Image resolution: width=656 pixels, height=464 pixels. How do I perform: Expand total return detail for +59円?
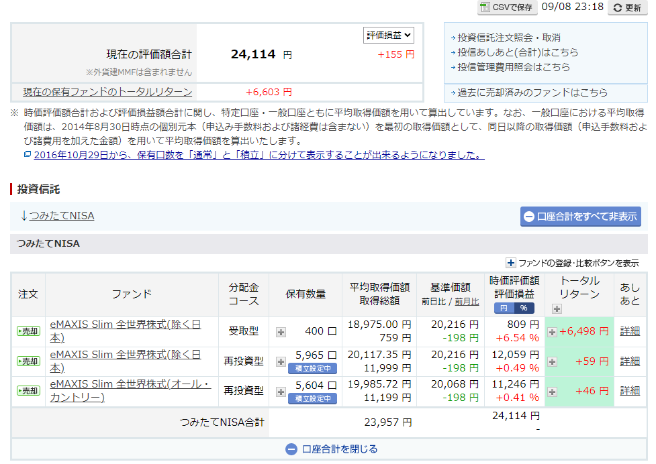552,361
